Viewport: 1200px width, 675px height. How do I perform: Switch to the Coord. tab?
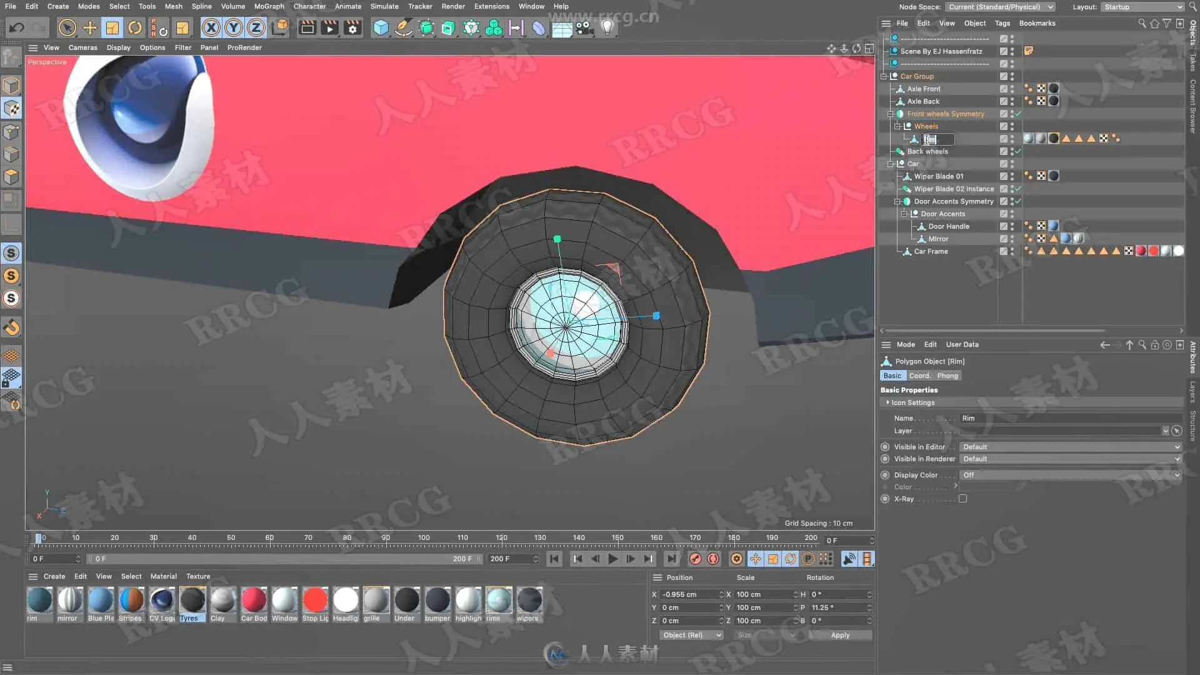point(919,376)
